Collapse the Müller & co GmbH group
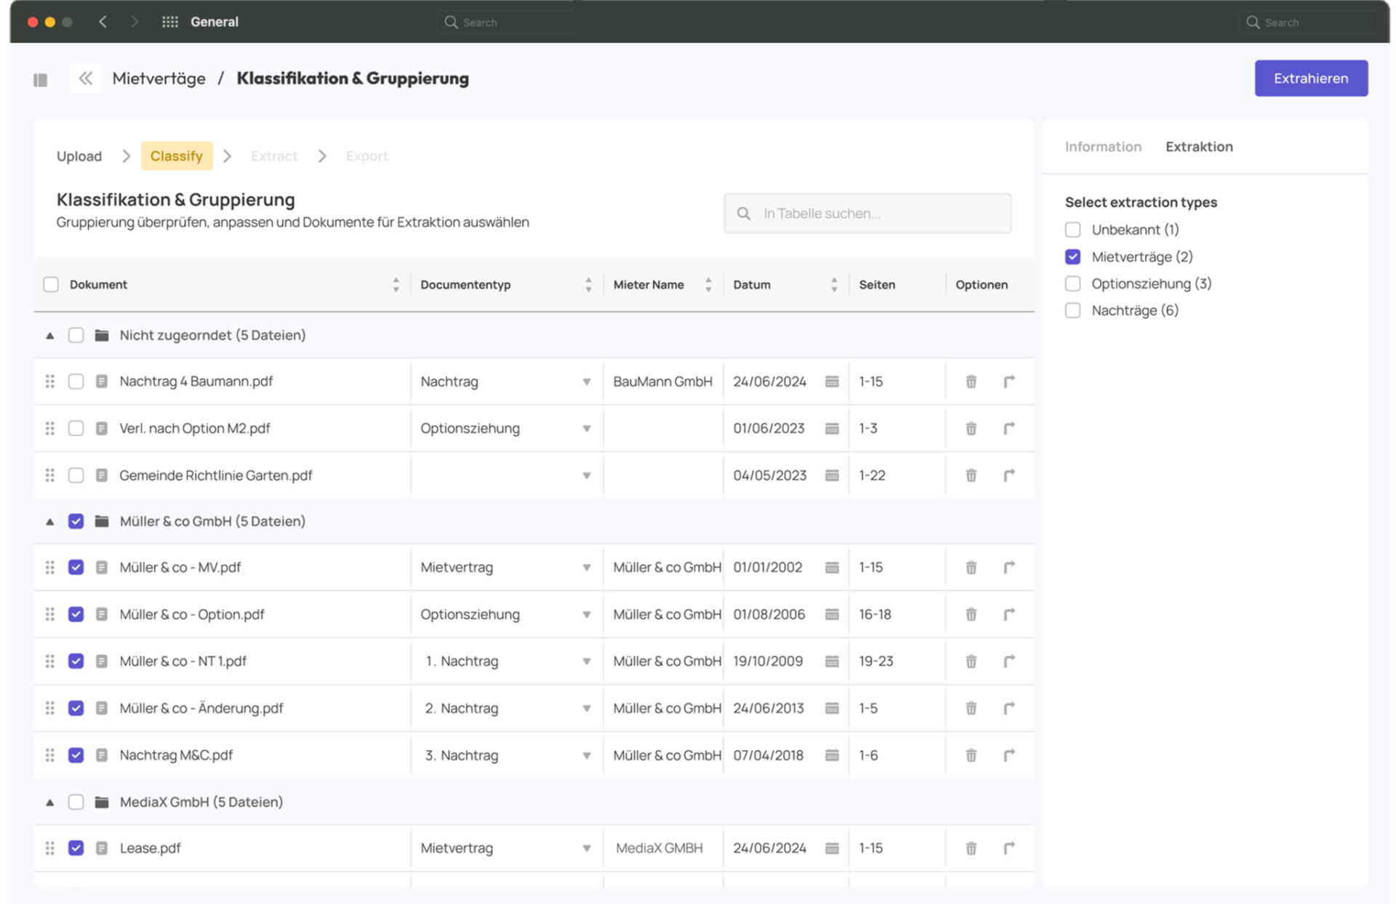This screenshot has height=904, width=1396. (50, 522)
